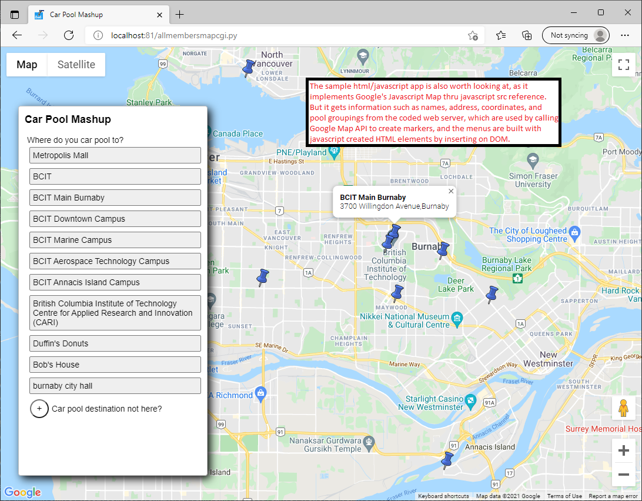Screen dimensions: 642x501
Task: Click the New Westminster map label
Action: (549, 359)
